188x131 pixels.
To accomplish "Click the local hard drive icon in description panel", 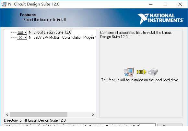I will (x=153, y=72).
